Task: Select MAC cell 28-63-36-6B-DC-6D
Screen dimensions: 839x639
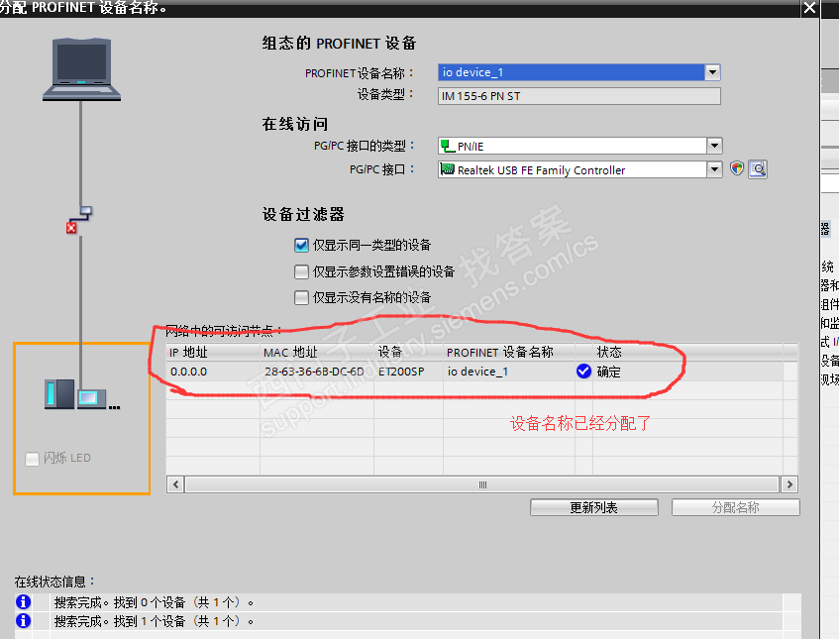Action: coord(317,372)
